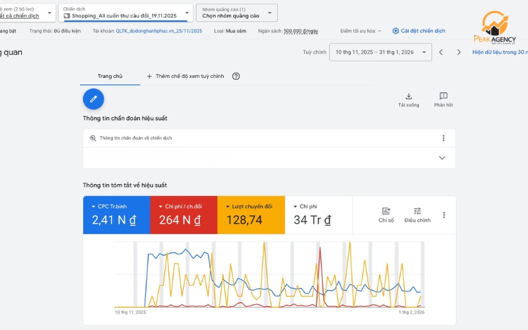This screenshot has width=528, height=330.
Task: Click the Trạng thái: Đủ điều kiện text
Action: [55, 31]
